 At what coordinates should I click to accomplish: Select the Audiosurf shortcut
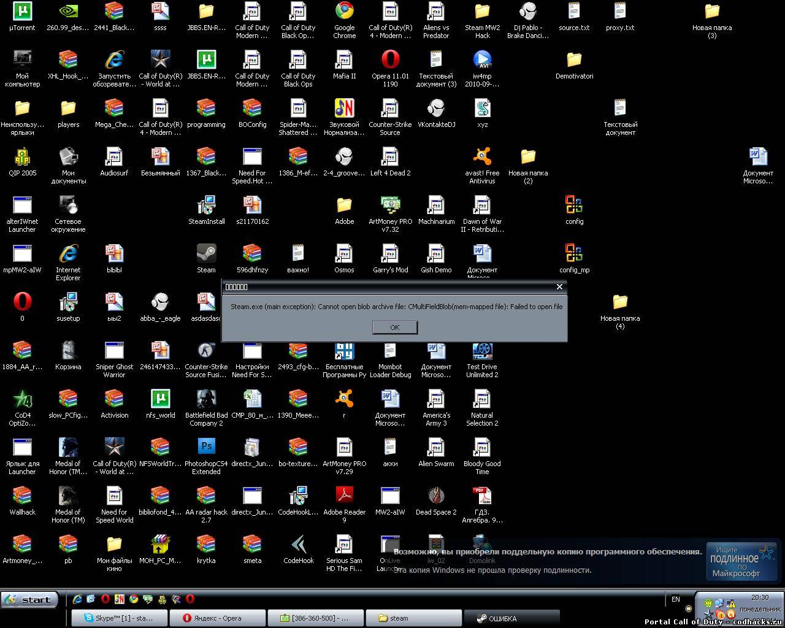[114, 162]
